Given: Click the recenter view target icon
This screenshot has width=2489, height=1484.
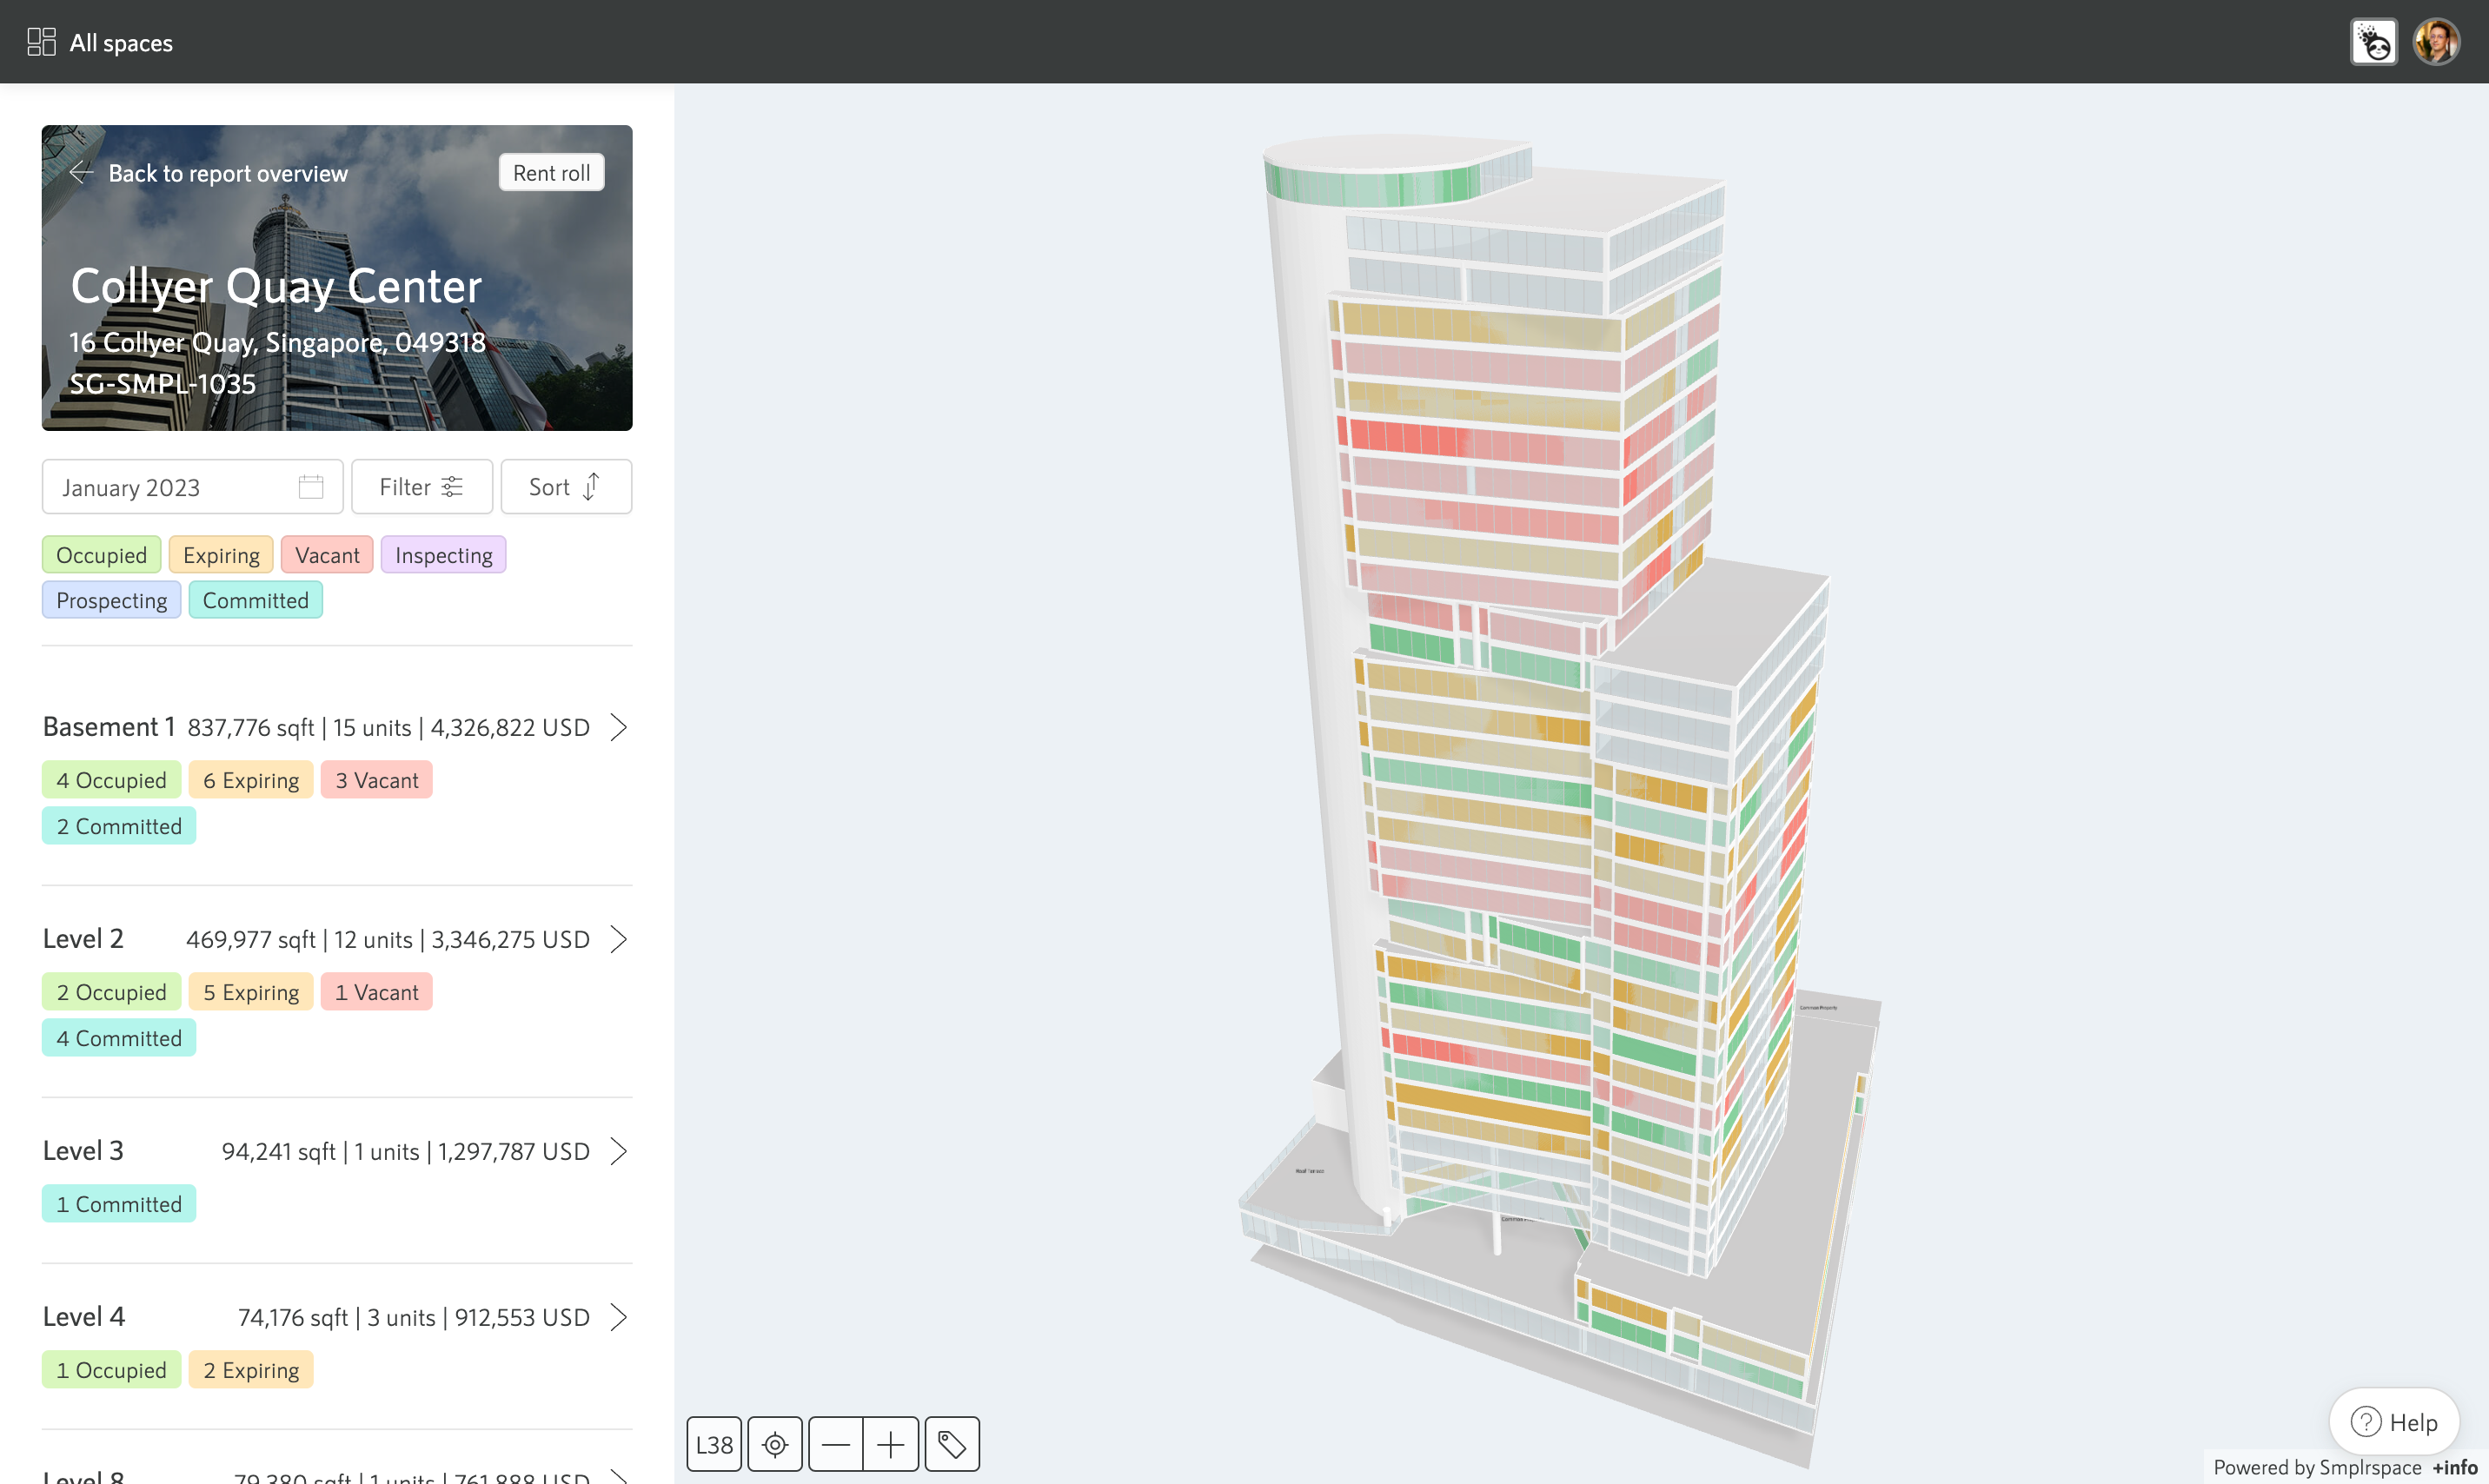Looking at the screenshot, I should 775,1444.
